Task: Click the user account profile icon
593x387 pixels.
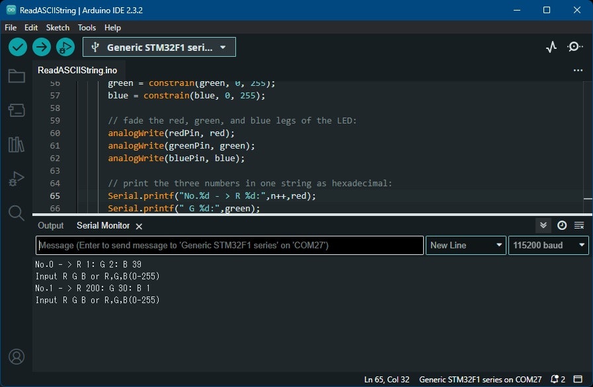Action: coord(17,357)
